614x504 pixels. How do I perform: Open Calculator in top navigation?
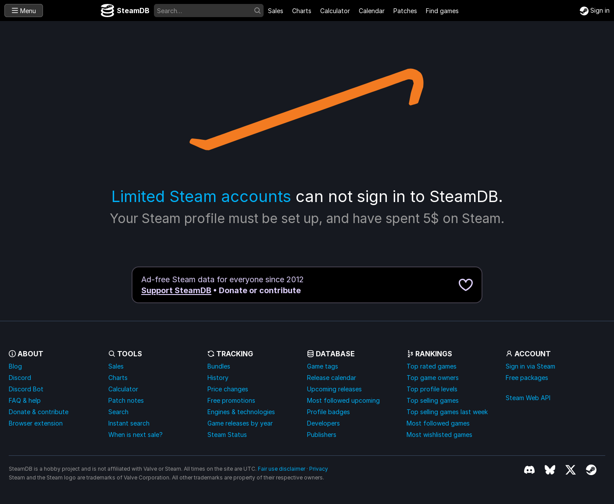click(x=335, y=11)
